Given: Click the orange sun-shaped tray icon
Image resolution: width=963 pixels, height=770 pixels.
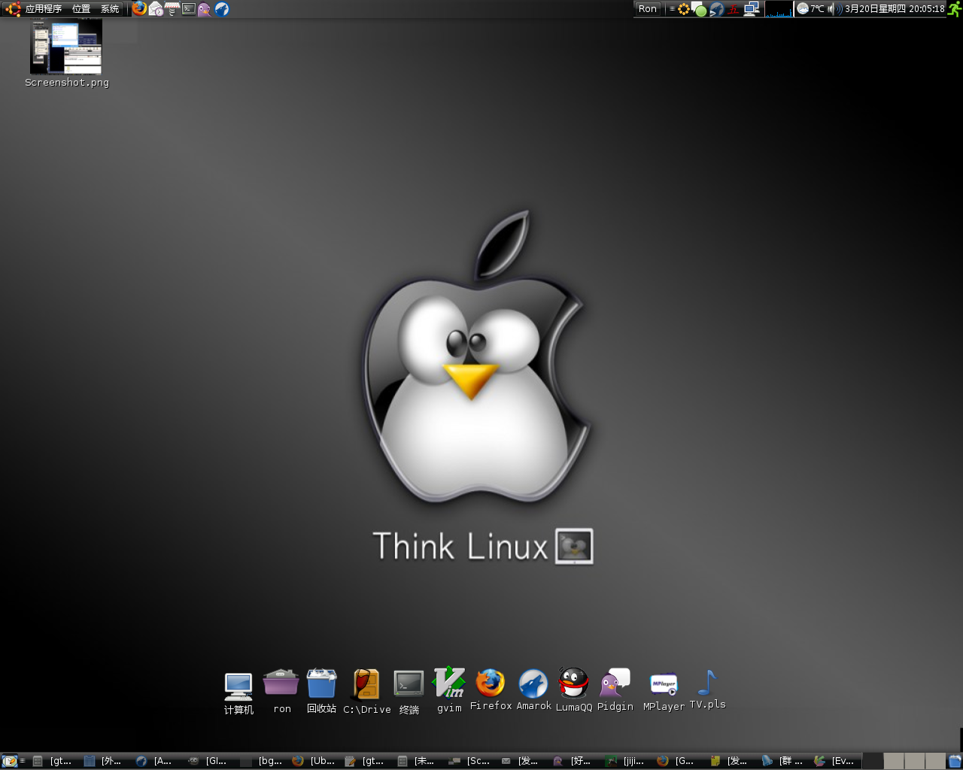Looking at the screenshot, I should [x=683, y=9].
